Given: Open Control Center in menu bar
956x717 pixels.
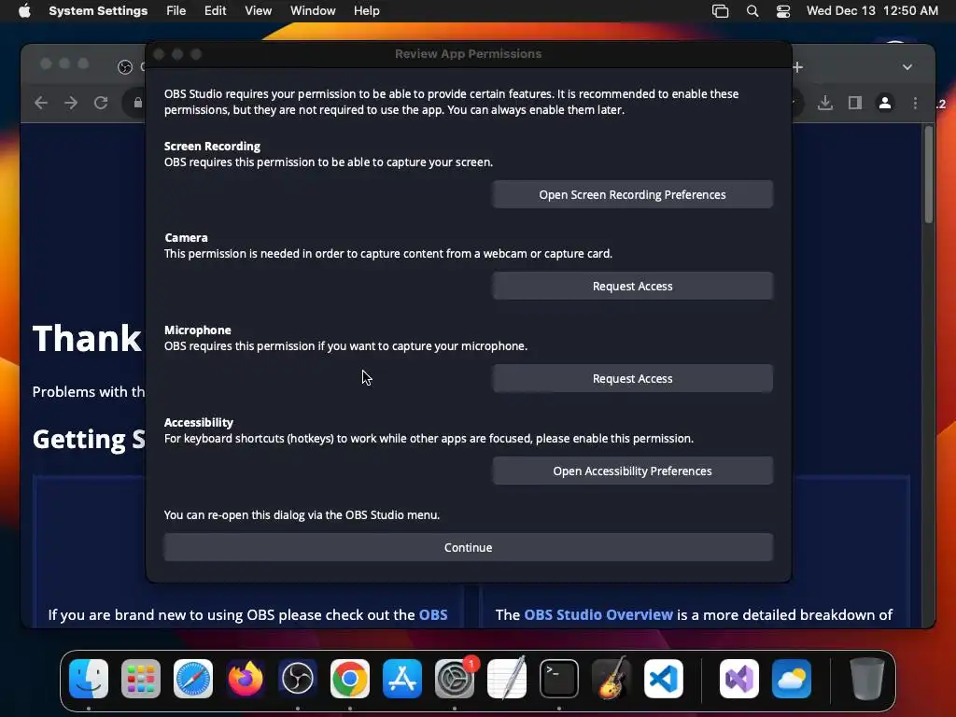Looking at the screenshot, I should tap(783, 11).
